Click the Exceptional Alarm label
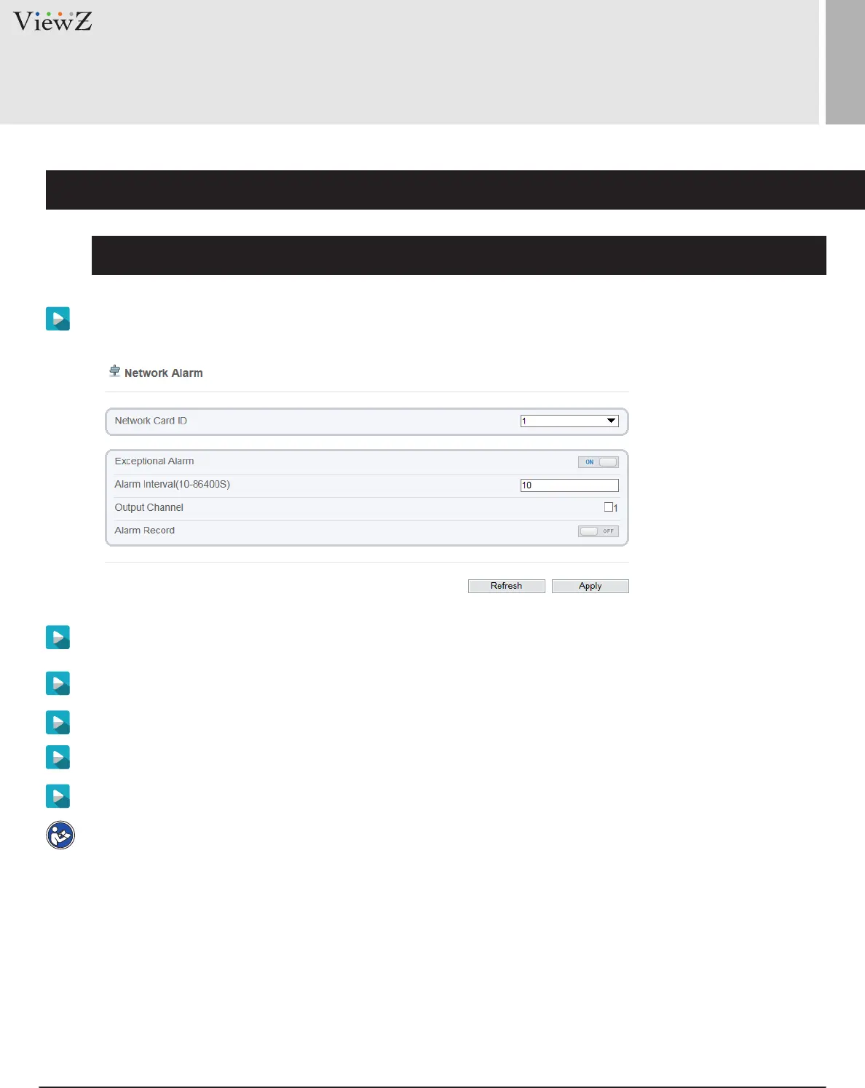The image size is (865, 1088). pyautogui.click(x=154, y=461)
